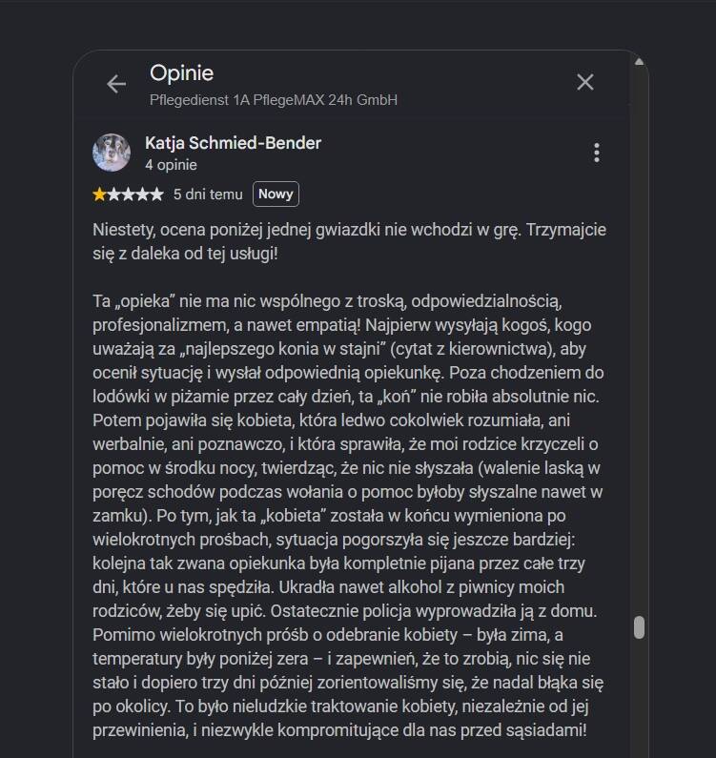The width and height of the screenshot is (716, 758).
Task: Click the fourth star in the rating
Action: click(143, 195)
